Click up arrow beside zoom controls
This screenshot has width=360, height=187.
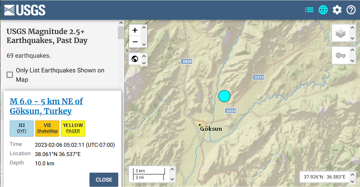pos(144,27)
